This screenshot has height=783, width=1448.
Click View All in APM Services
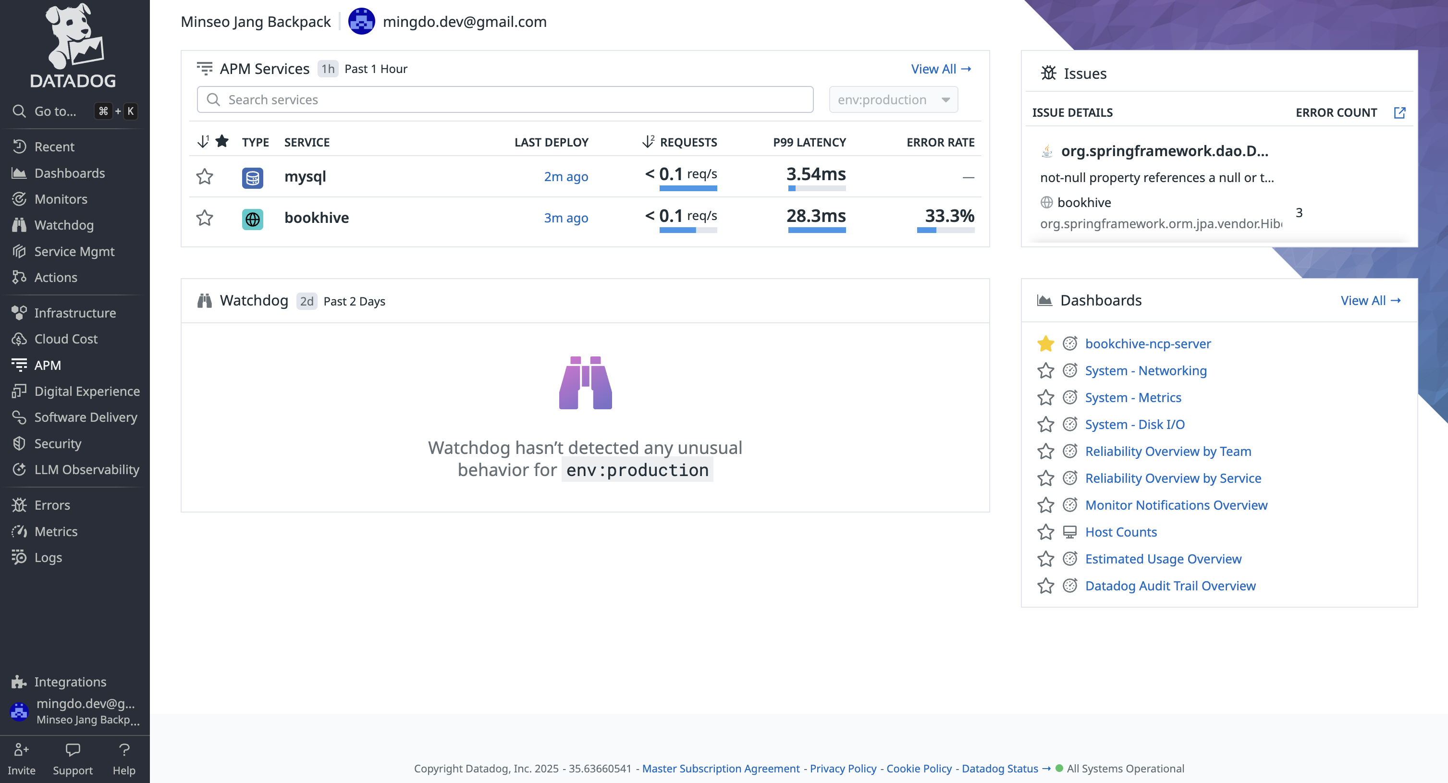coord(941,69)
